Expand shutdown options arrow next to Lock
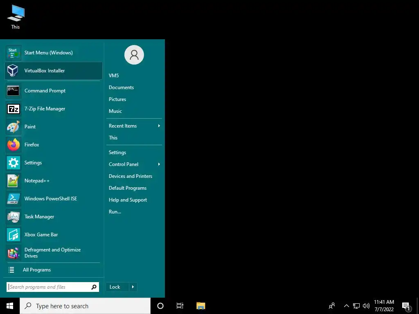This screenshot has width=419, height=314. click(133, 287)
